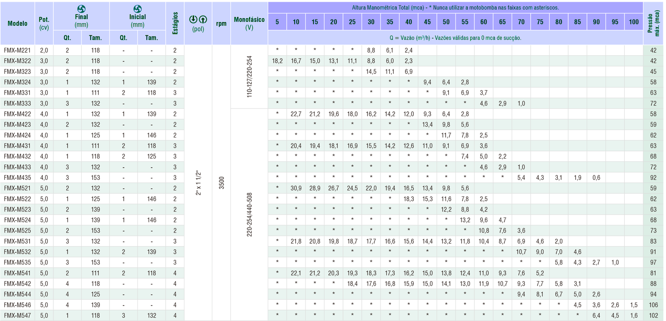Image resolution: width=666 pixels, height=321 pixels.
Task: Select model FMX-M522
Action: 17,199
